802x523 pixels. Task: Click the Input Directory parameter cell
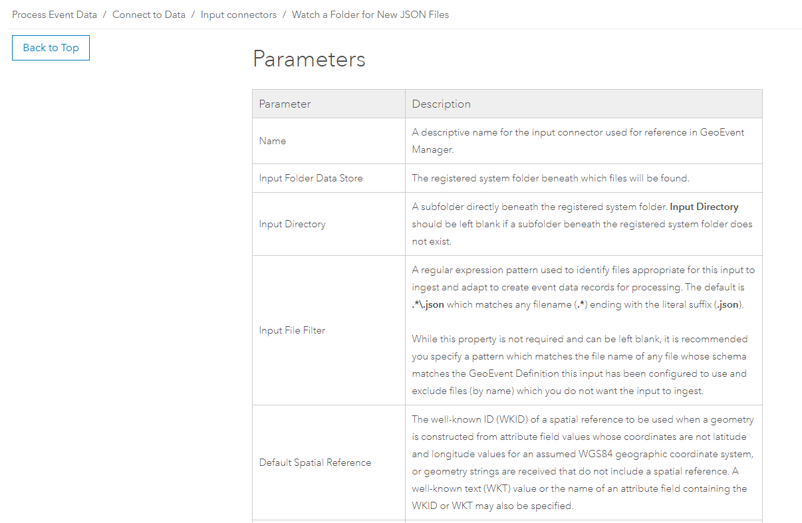click(x=293, y=224)
